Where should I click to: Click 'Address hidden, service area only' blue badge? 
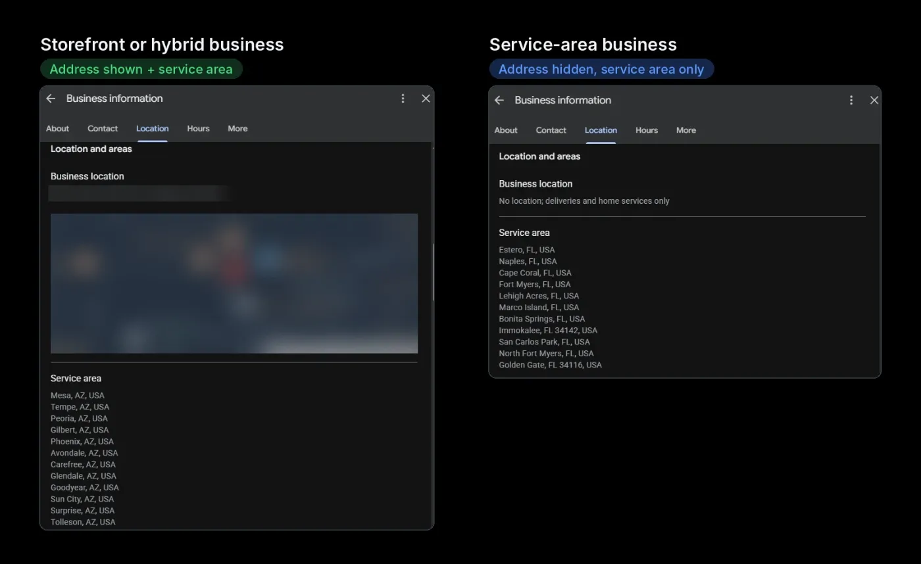click(x=601, y=69)
